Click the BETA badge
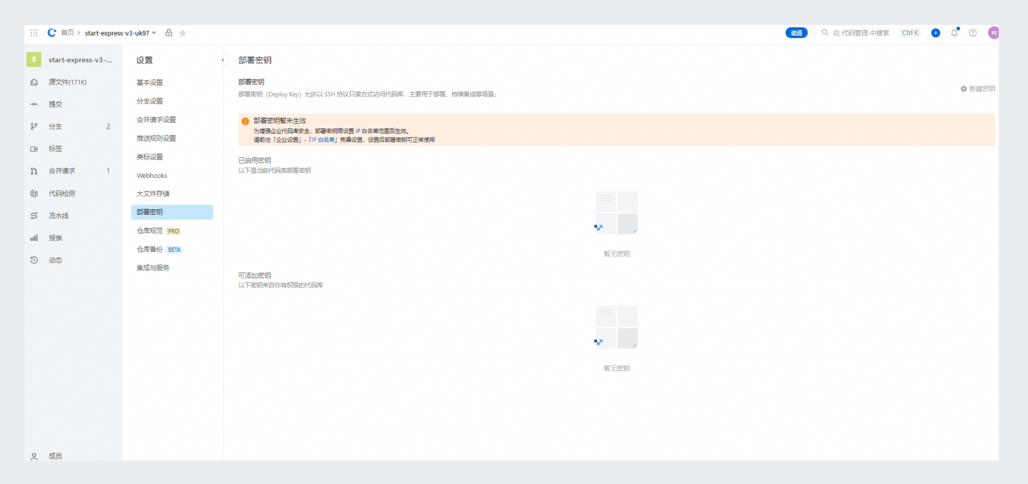 tap(174, 250)
